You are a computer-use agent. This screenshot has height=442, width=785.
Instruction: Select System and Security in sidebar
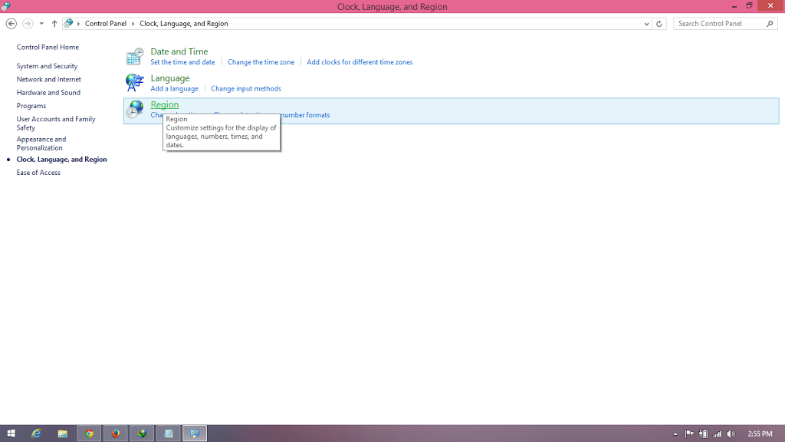pyautogui.click(x=47, y=67)
